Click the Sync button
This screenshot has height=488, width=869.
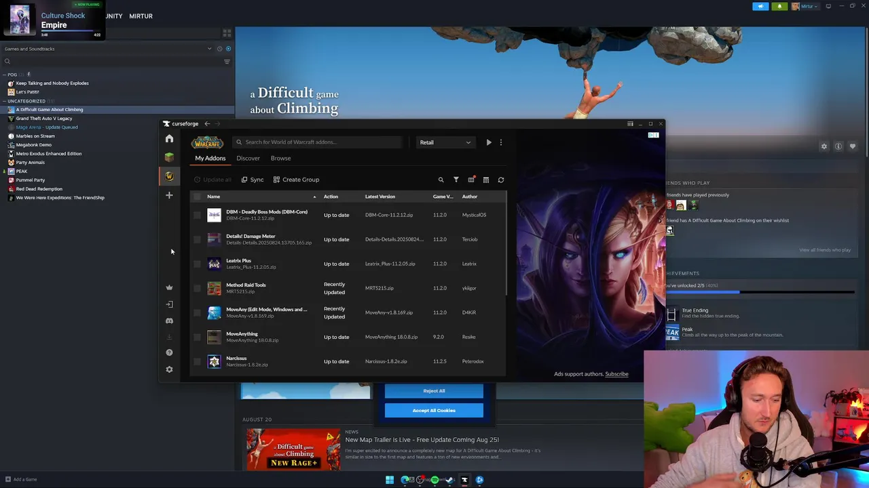[253, 180]
